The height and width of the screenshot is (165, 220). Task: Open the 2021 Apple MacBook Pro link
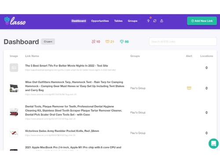click(73, 147)
